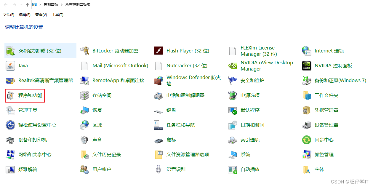Click the NVIDIA 控制面板 icon
The width and height of the screenshot is (373, 187).
click(x=307, y=65)
